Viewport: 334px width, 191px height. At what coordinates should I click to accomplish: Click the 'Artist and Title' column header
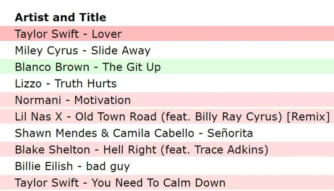point(60,18)
